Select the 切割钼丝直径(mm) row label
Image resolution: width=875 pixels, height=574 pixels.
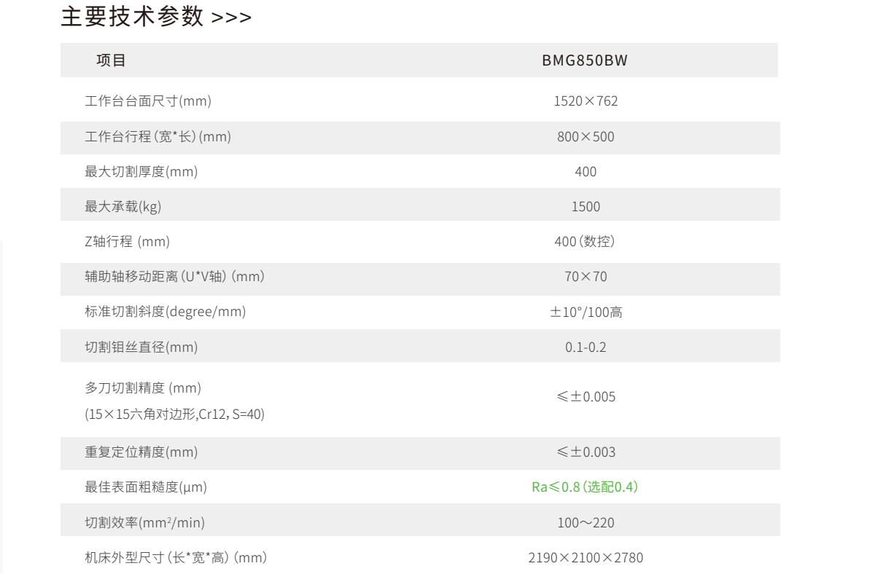pos(141,347)
